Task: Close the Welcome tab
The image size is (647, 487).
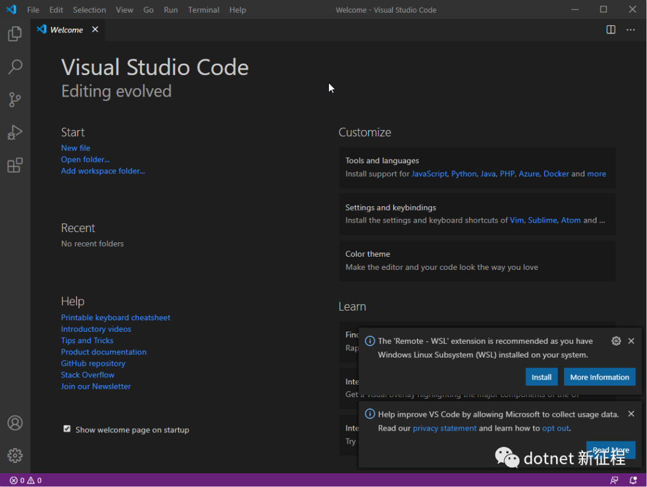Action: pos(95,29)
